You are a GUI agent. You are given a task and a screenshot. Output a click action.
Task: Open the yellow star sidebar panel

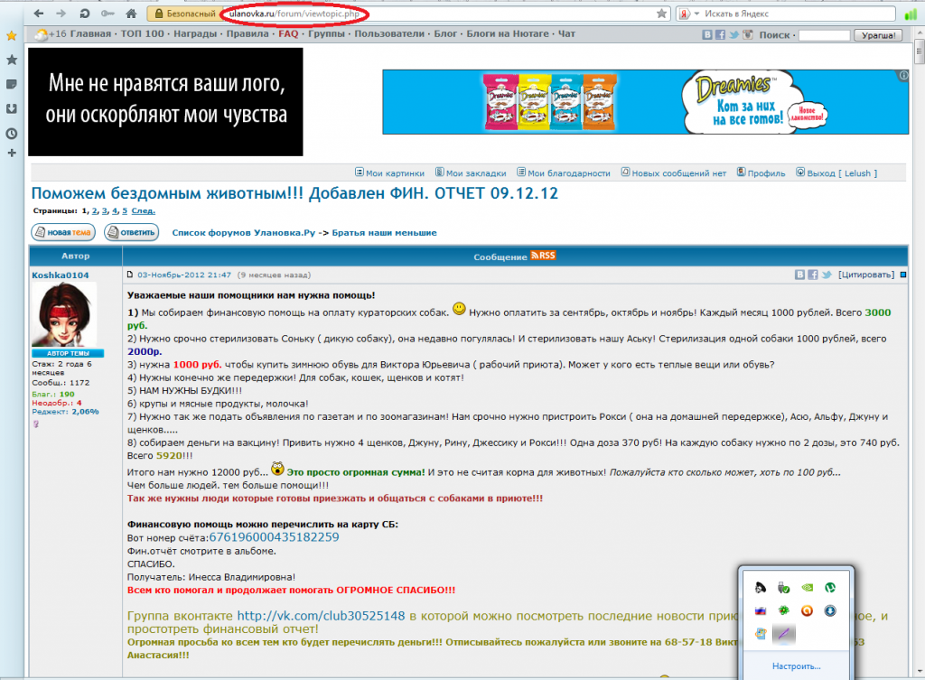pos(11,36)
